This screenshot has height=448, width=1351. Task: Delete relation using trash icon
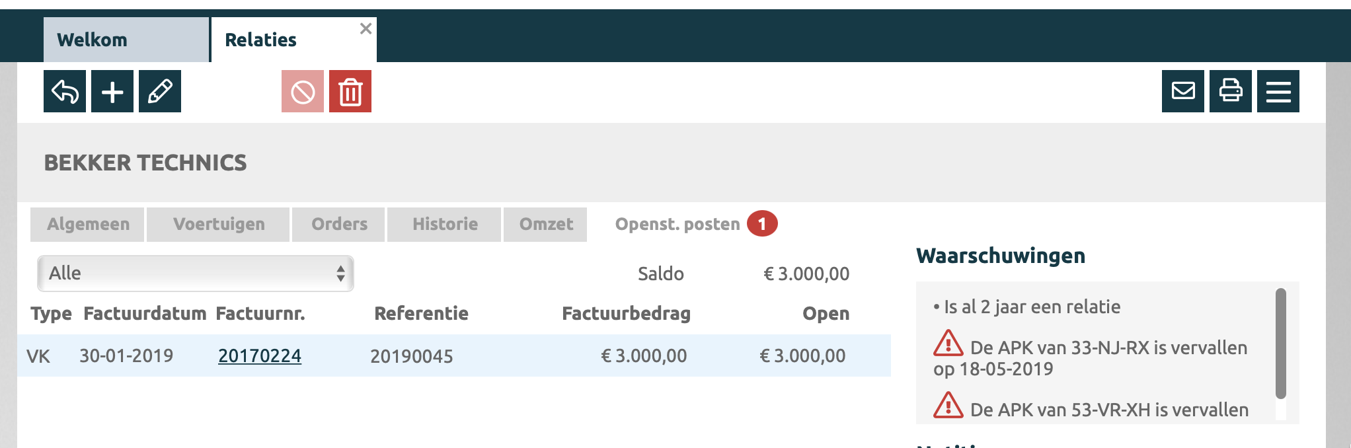coord(350,91)
